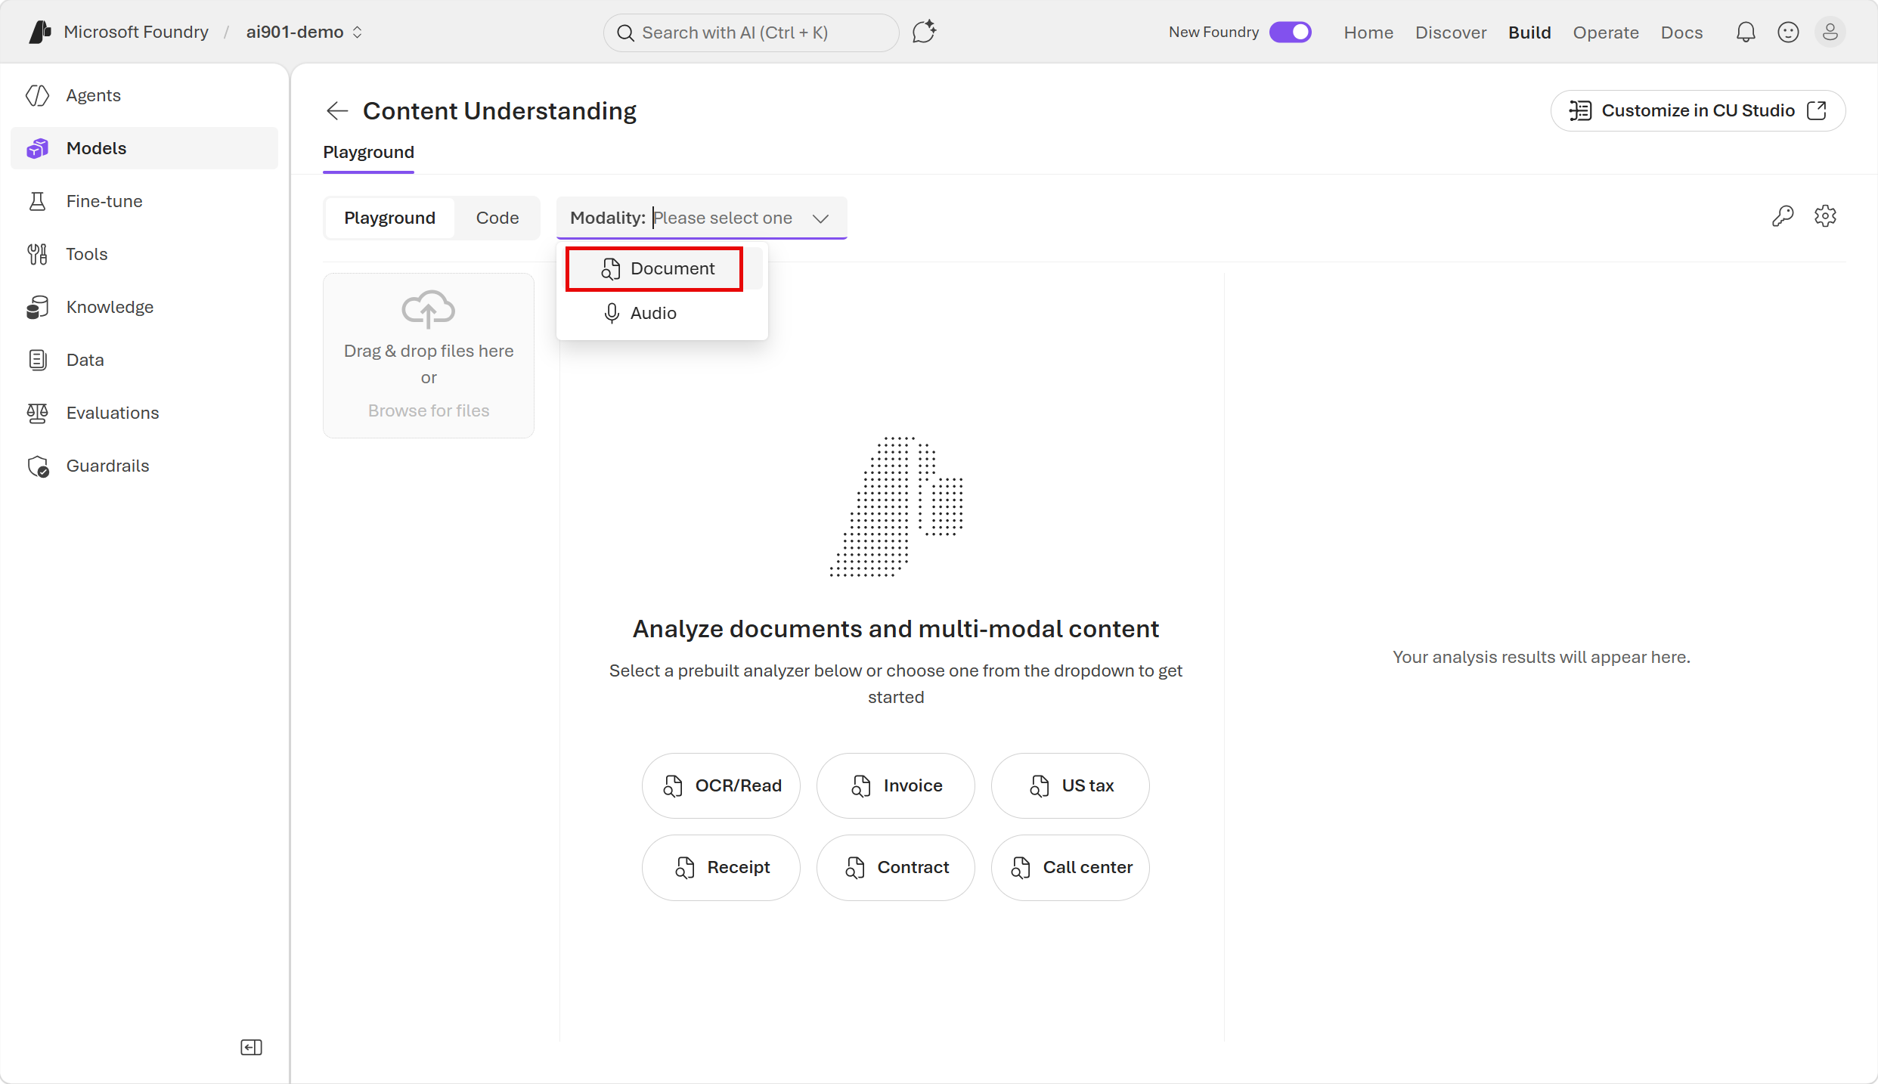Open Tools in the sidebar
Image resolution: width=1878 pixels, height=1084 pixels.
[x=144, y=254]
